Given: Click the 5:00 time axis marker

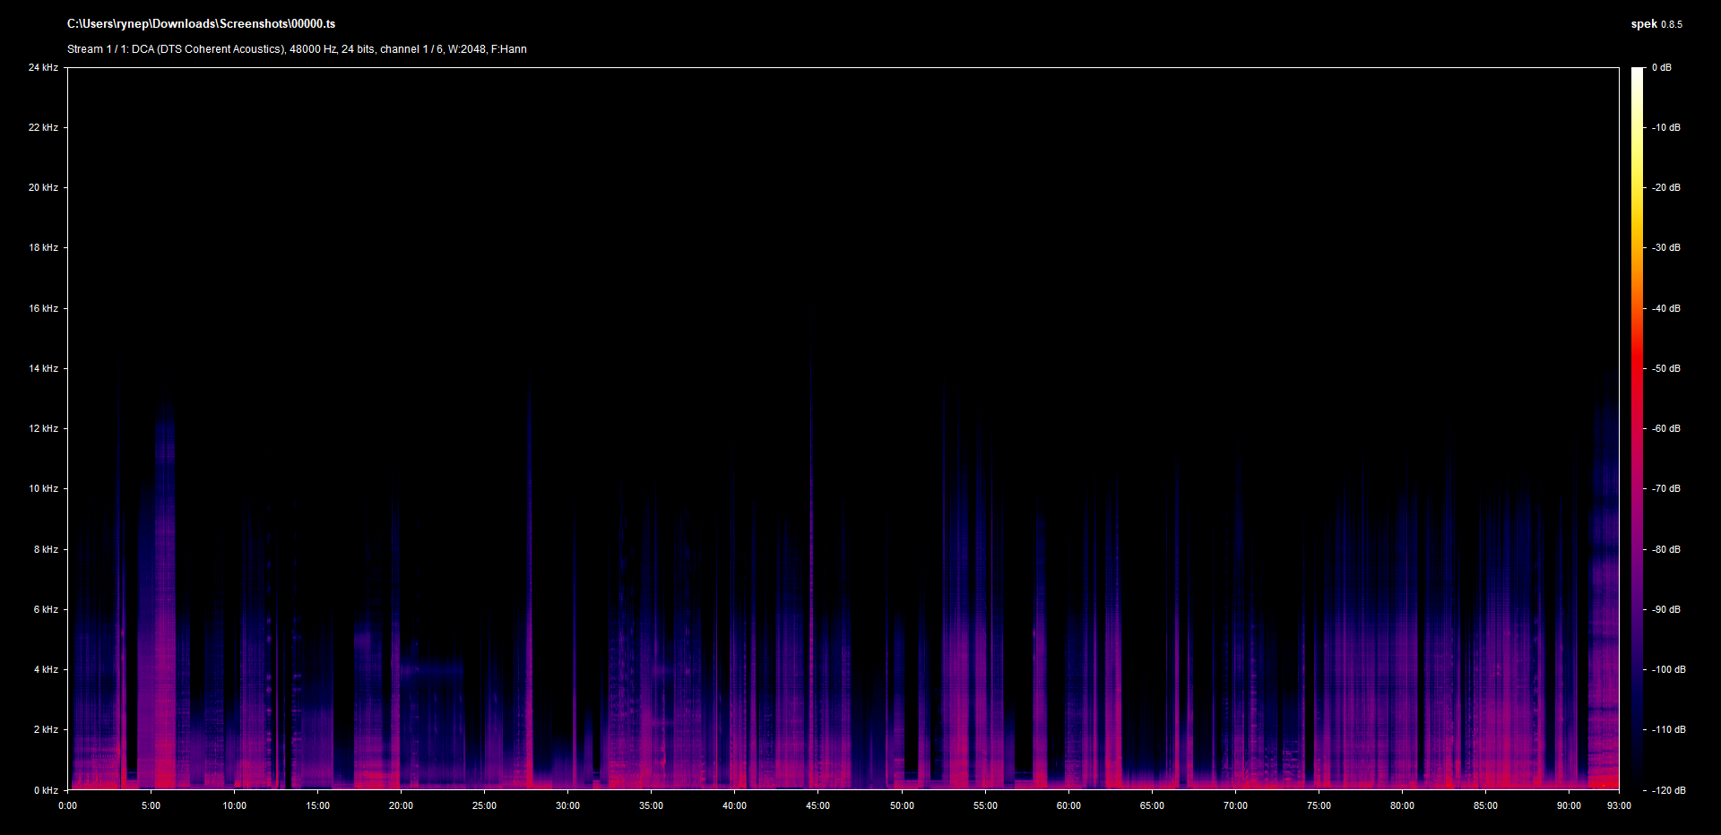Looking at the screenshot, I should (151, 805).
